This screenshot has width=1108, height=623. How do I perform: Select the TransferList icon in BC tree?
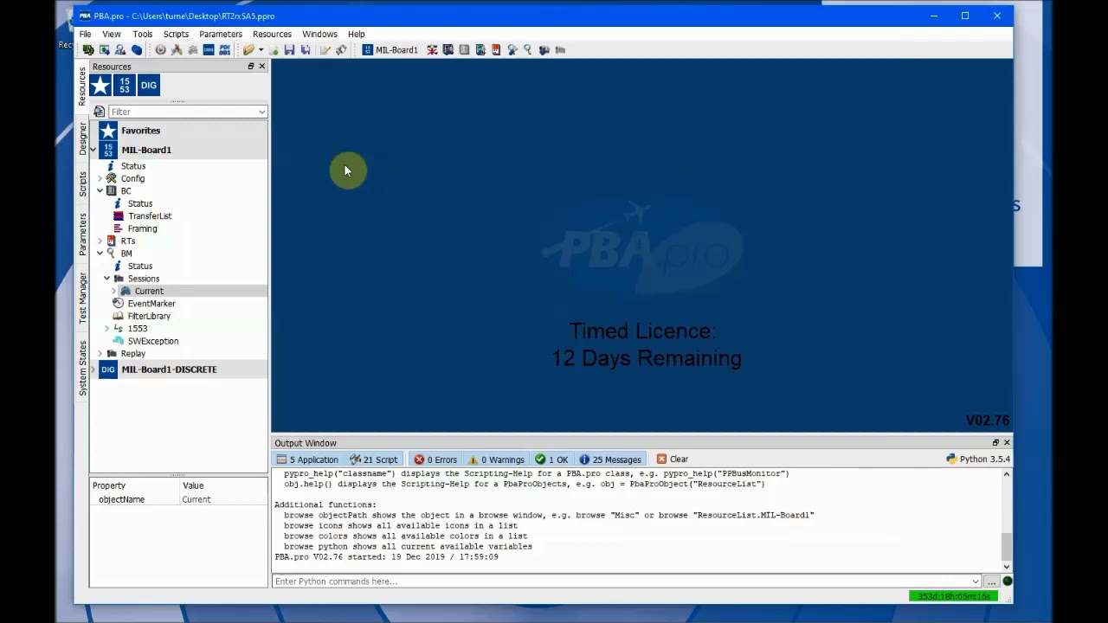click(x=119, y=216)
